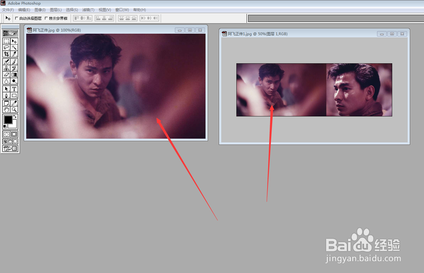Choose Full Screen Mode
Viewport: 424px width, 273px height.
click(x=15, y=141)
